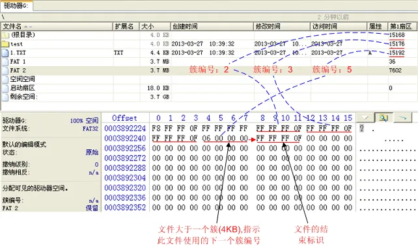Click the magnifier search icon button
Image resolution: width=418 pixels, height=246 pixels.
click(x=383, y=117)
